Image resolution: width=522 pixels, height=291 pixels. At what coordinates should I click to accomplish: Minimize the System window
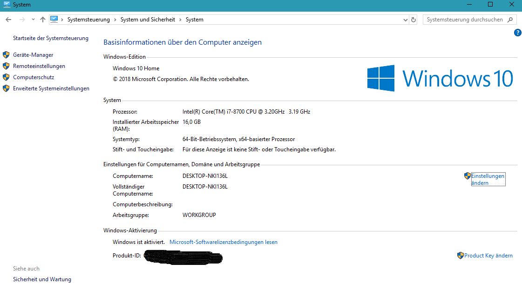tap(469, 4)
